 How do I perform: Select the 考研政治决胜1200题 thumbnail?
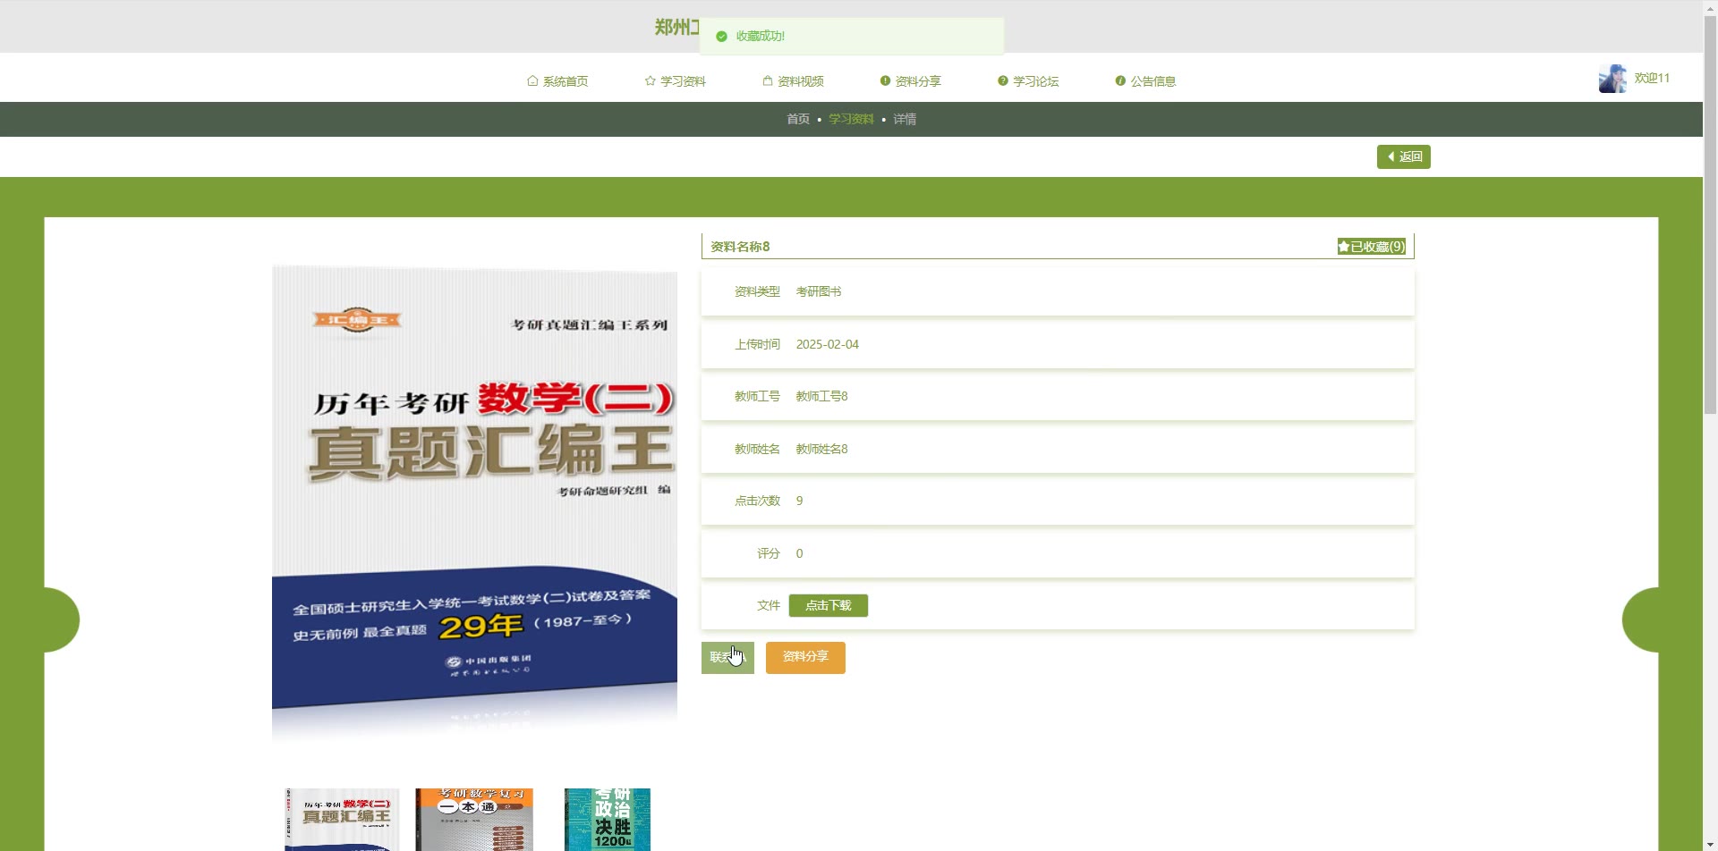(x=608, y=820)
